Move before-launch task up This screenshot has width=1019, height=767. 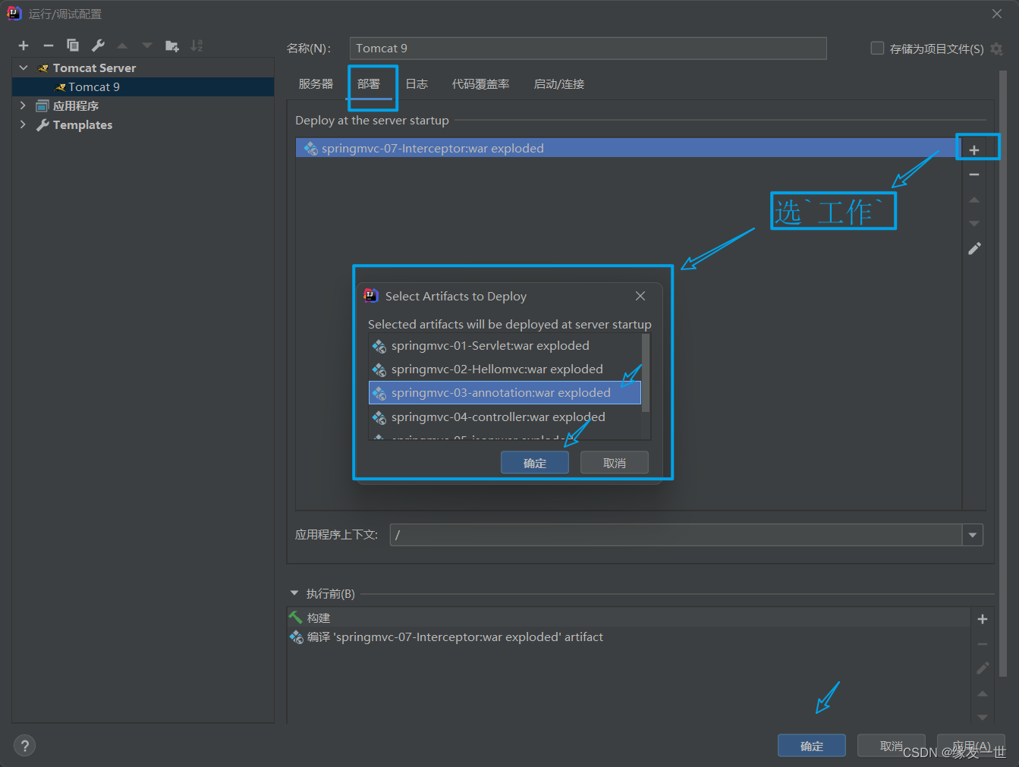pos(983,693)
